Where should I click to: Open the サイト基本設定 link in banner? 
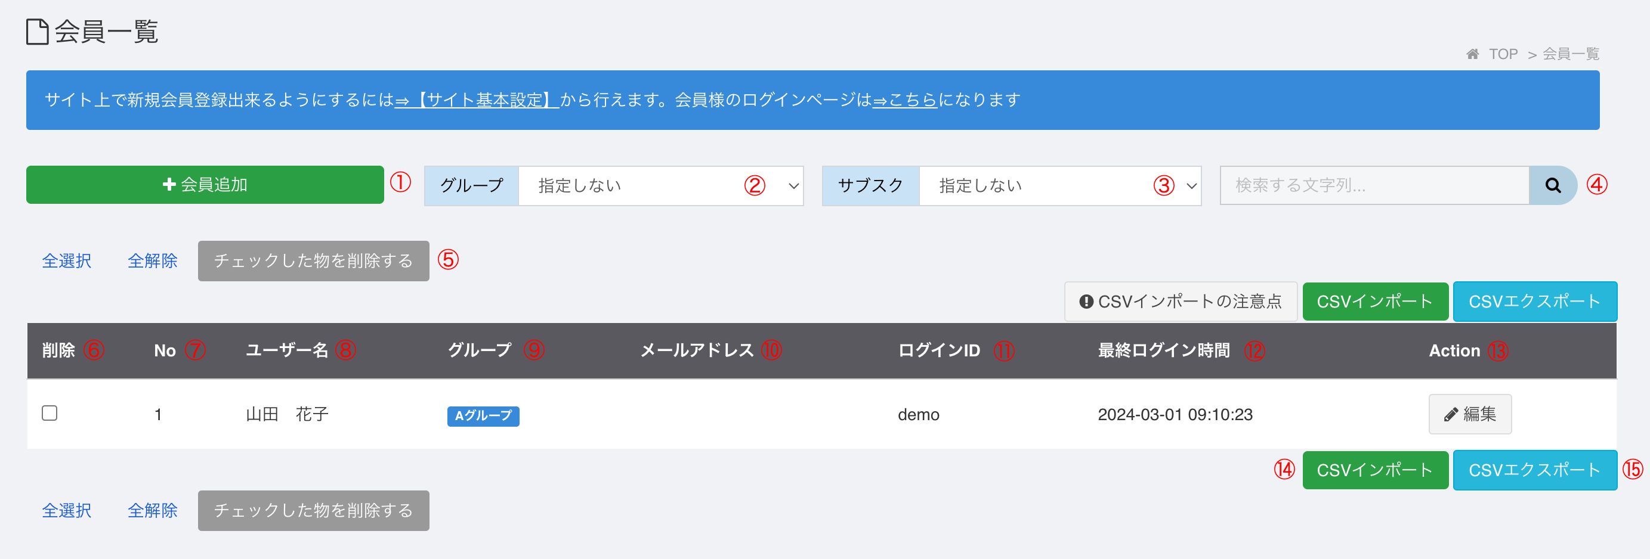pos(477,100)
